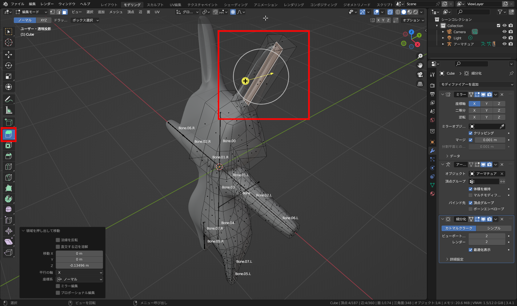The image size is (517, 306).
Task: Open the オプション dropdown
Action: point(413,20)
